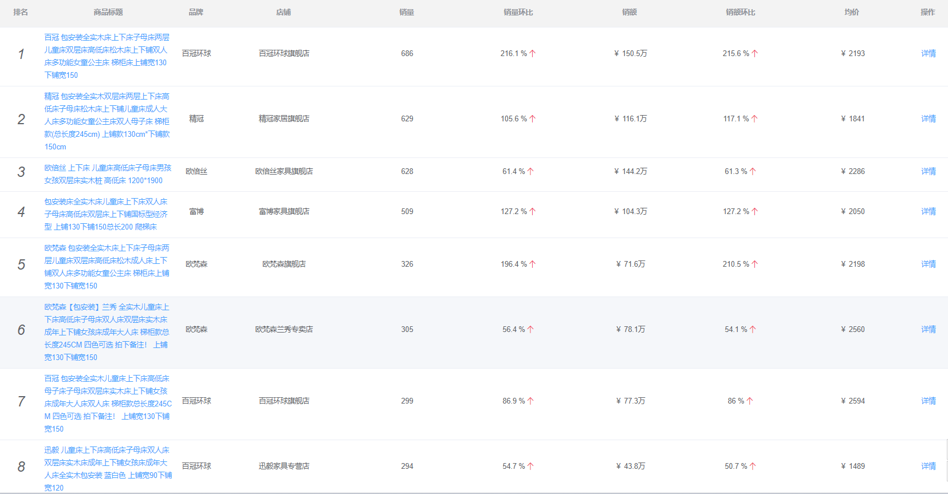Open rank 7 百冠 包安装全实木儿童床 title link
This screenshot has height=494, width=948.
click(x=108, y=404)
